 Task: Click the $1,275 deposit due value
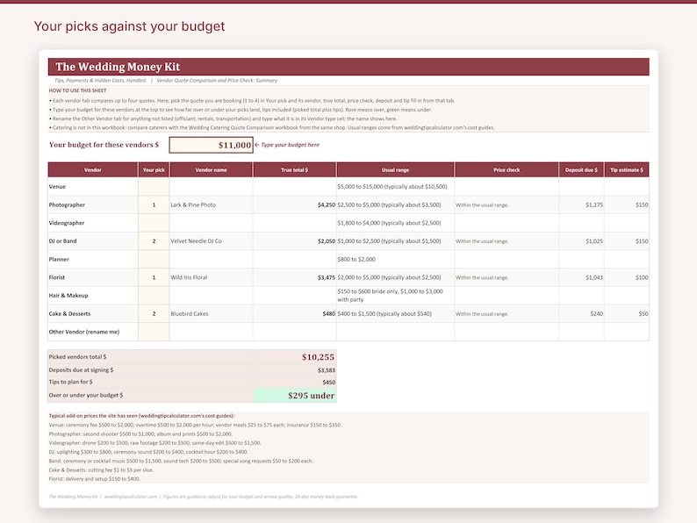click(x=594, y=204)
